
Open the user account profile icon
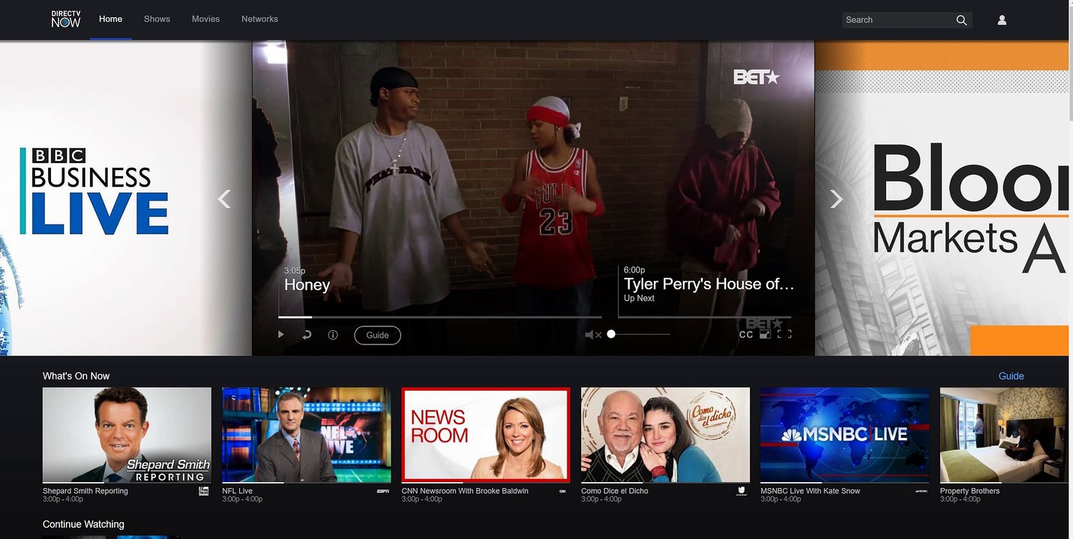(x=1002, y=20)
